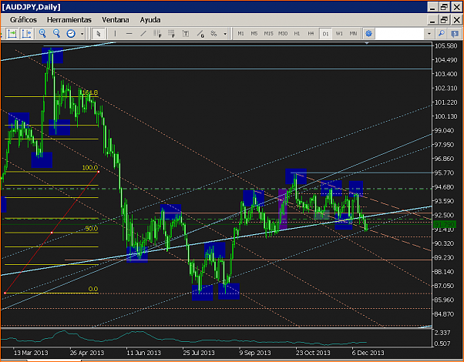Switch to W1 weekly timeframe
Image resolution: width=464 pixels, height=362 pixels.
tap(339, 34)
